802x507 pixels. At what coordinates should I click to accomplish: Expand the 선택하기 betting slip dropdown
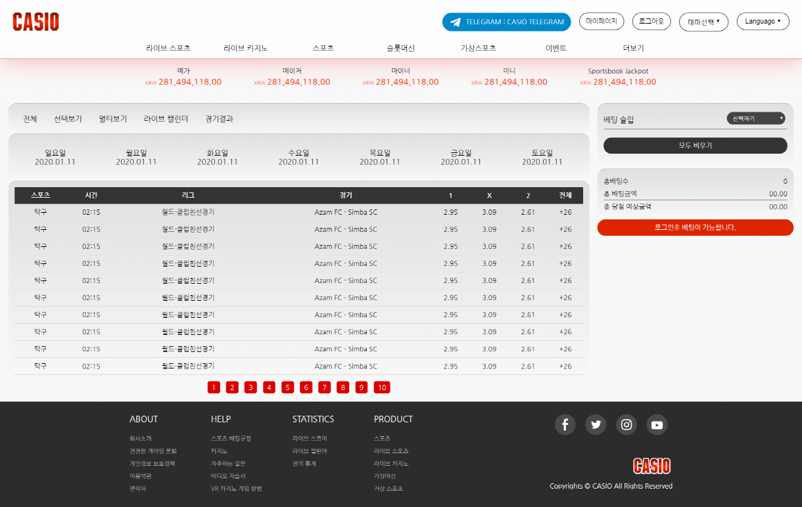coord(756,118)
